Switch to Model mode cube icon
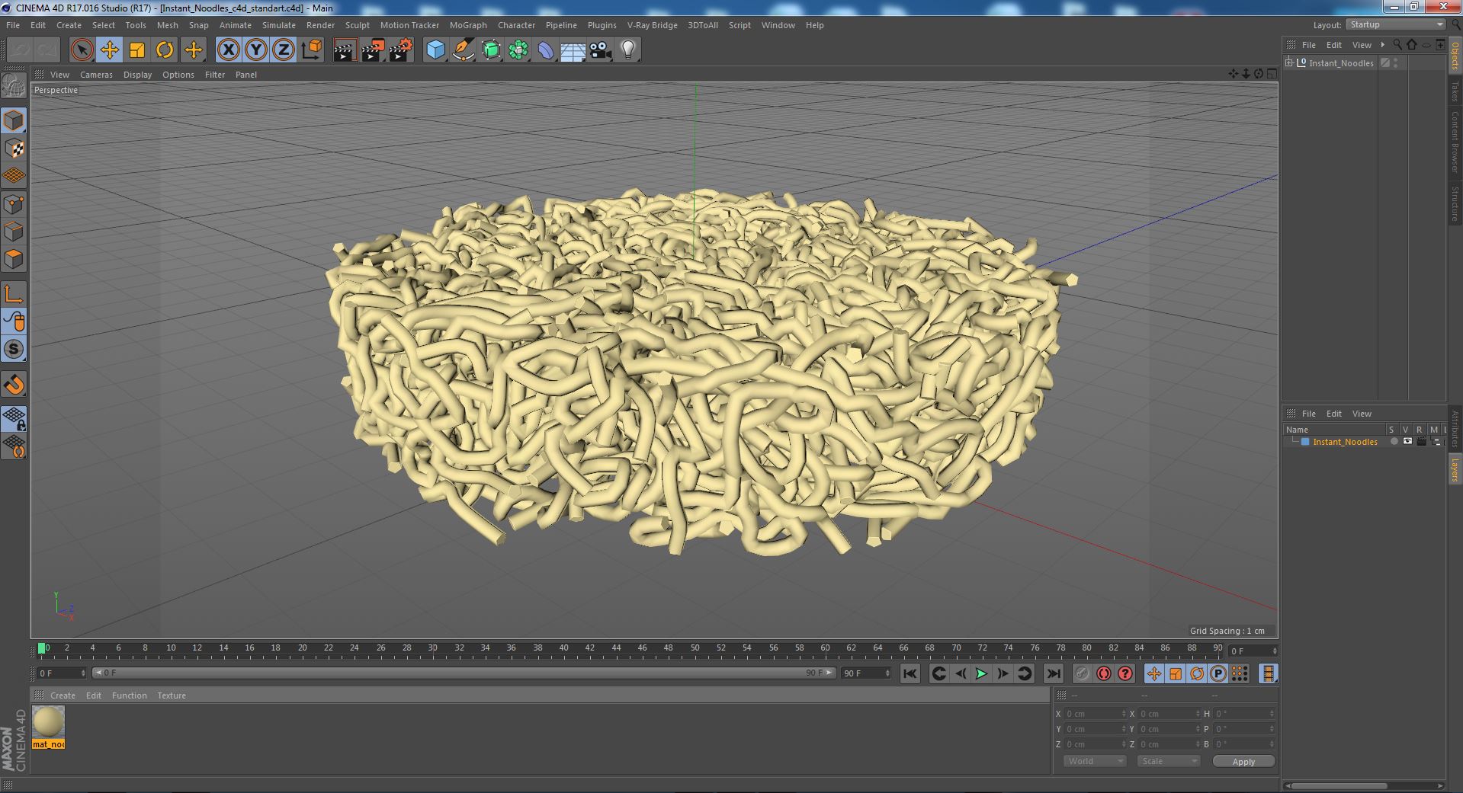Viewport: 1463px width, 793px height. [x=14, y=120]
